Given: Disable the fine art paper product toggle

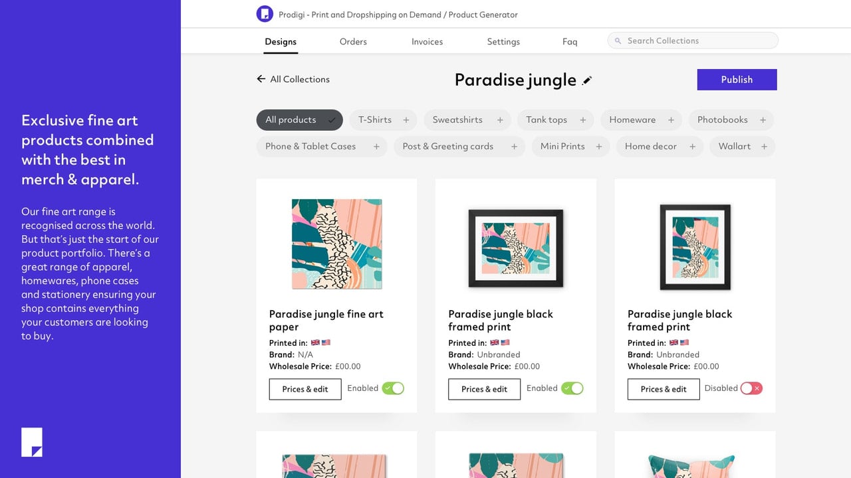Looking at the screenshot, I should click(393, 388).
